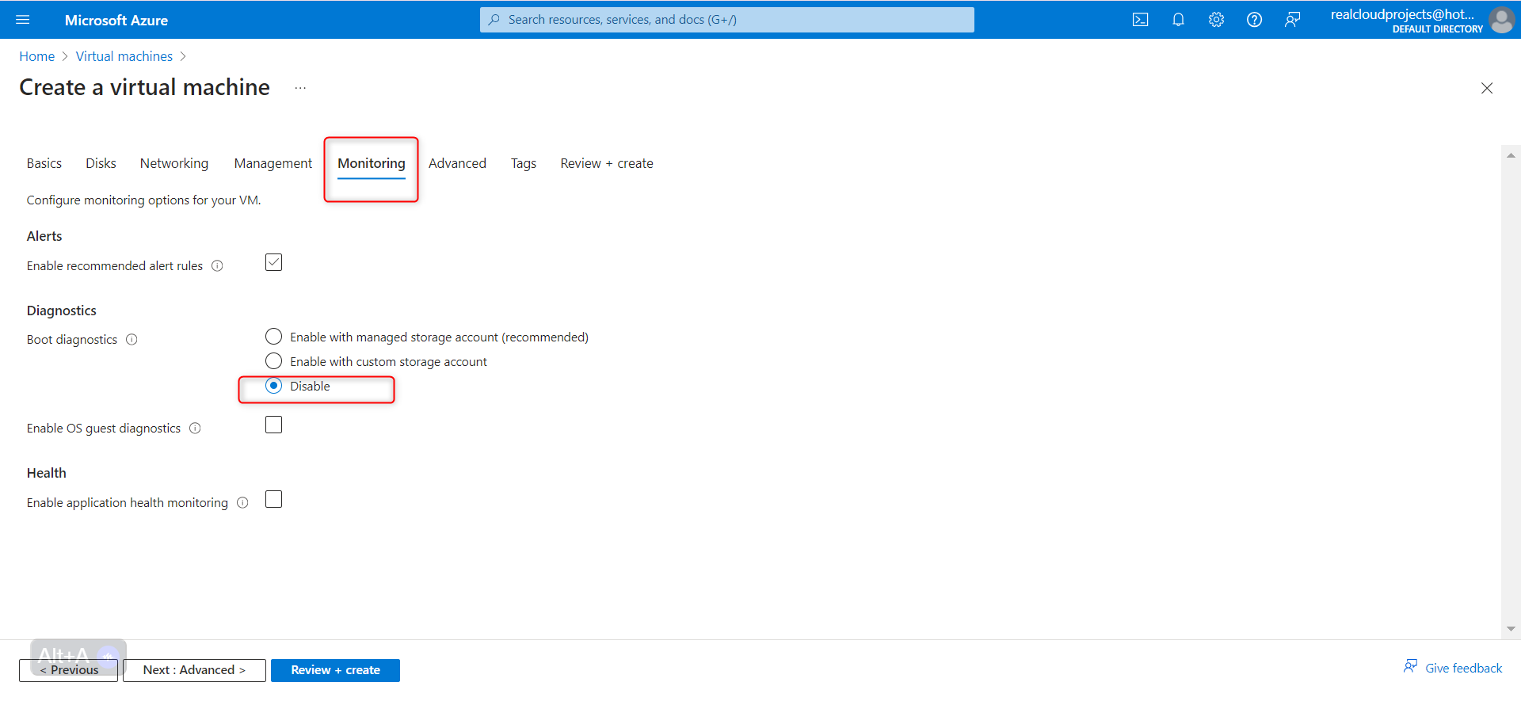Show info for Enable OS guest diagnostics
Viewport: 1521px width, 705px height.
[195, 429]
